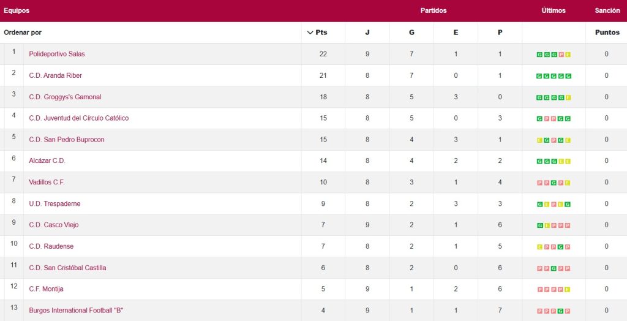The image size is (627, 321).
Task: Click the Partidos header in the red bar
Action: coord(434,10)
